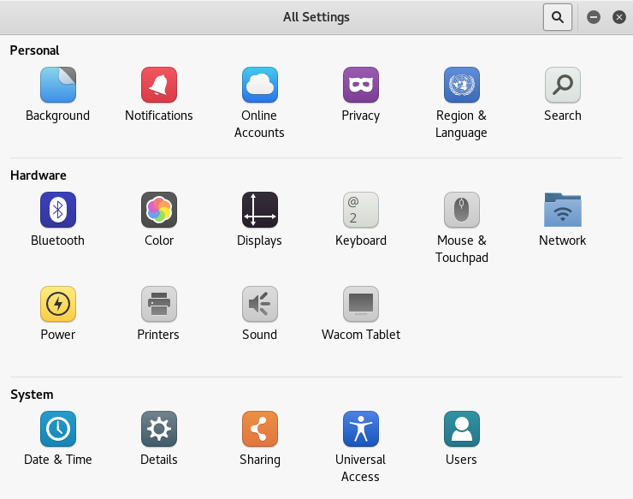Click the magnifier search button in header

[558, 17]
